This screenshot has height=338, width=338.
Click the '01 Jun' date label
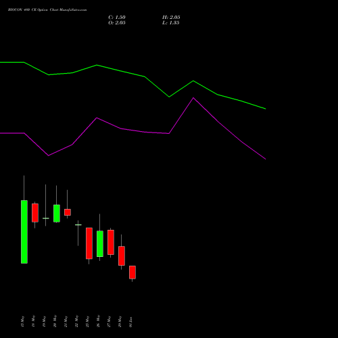(130, 322)
